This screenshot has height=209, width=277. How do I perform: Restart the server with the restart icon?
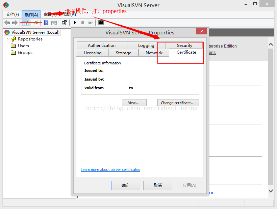(x=91, y=23)
